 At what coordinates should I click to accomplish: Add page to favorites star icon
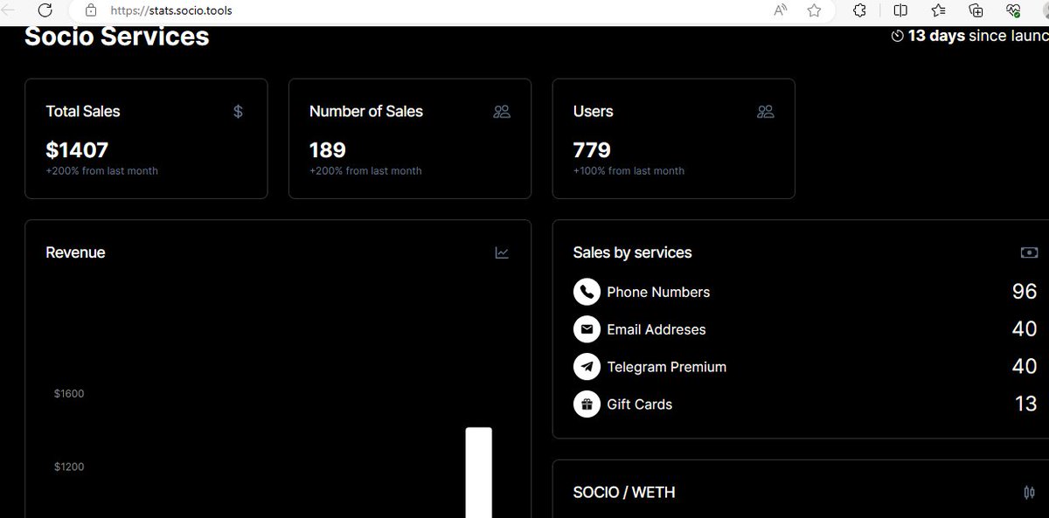pos(814,10)
